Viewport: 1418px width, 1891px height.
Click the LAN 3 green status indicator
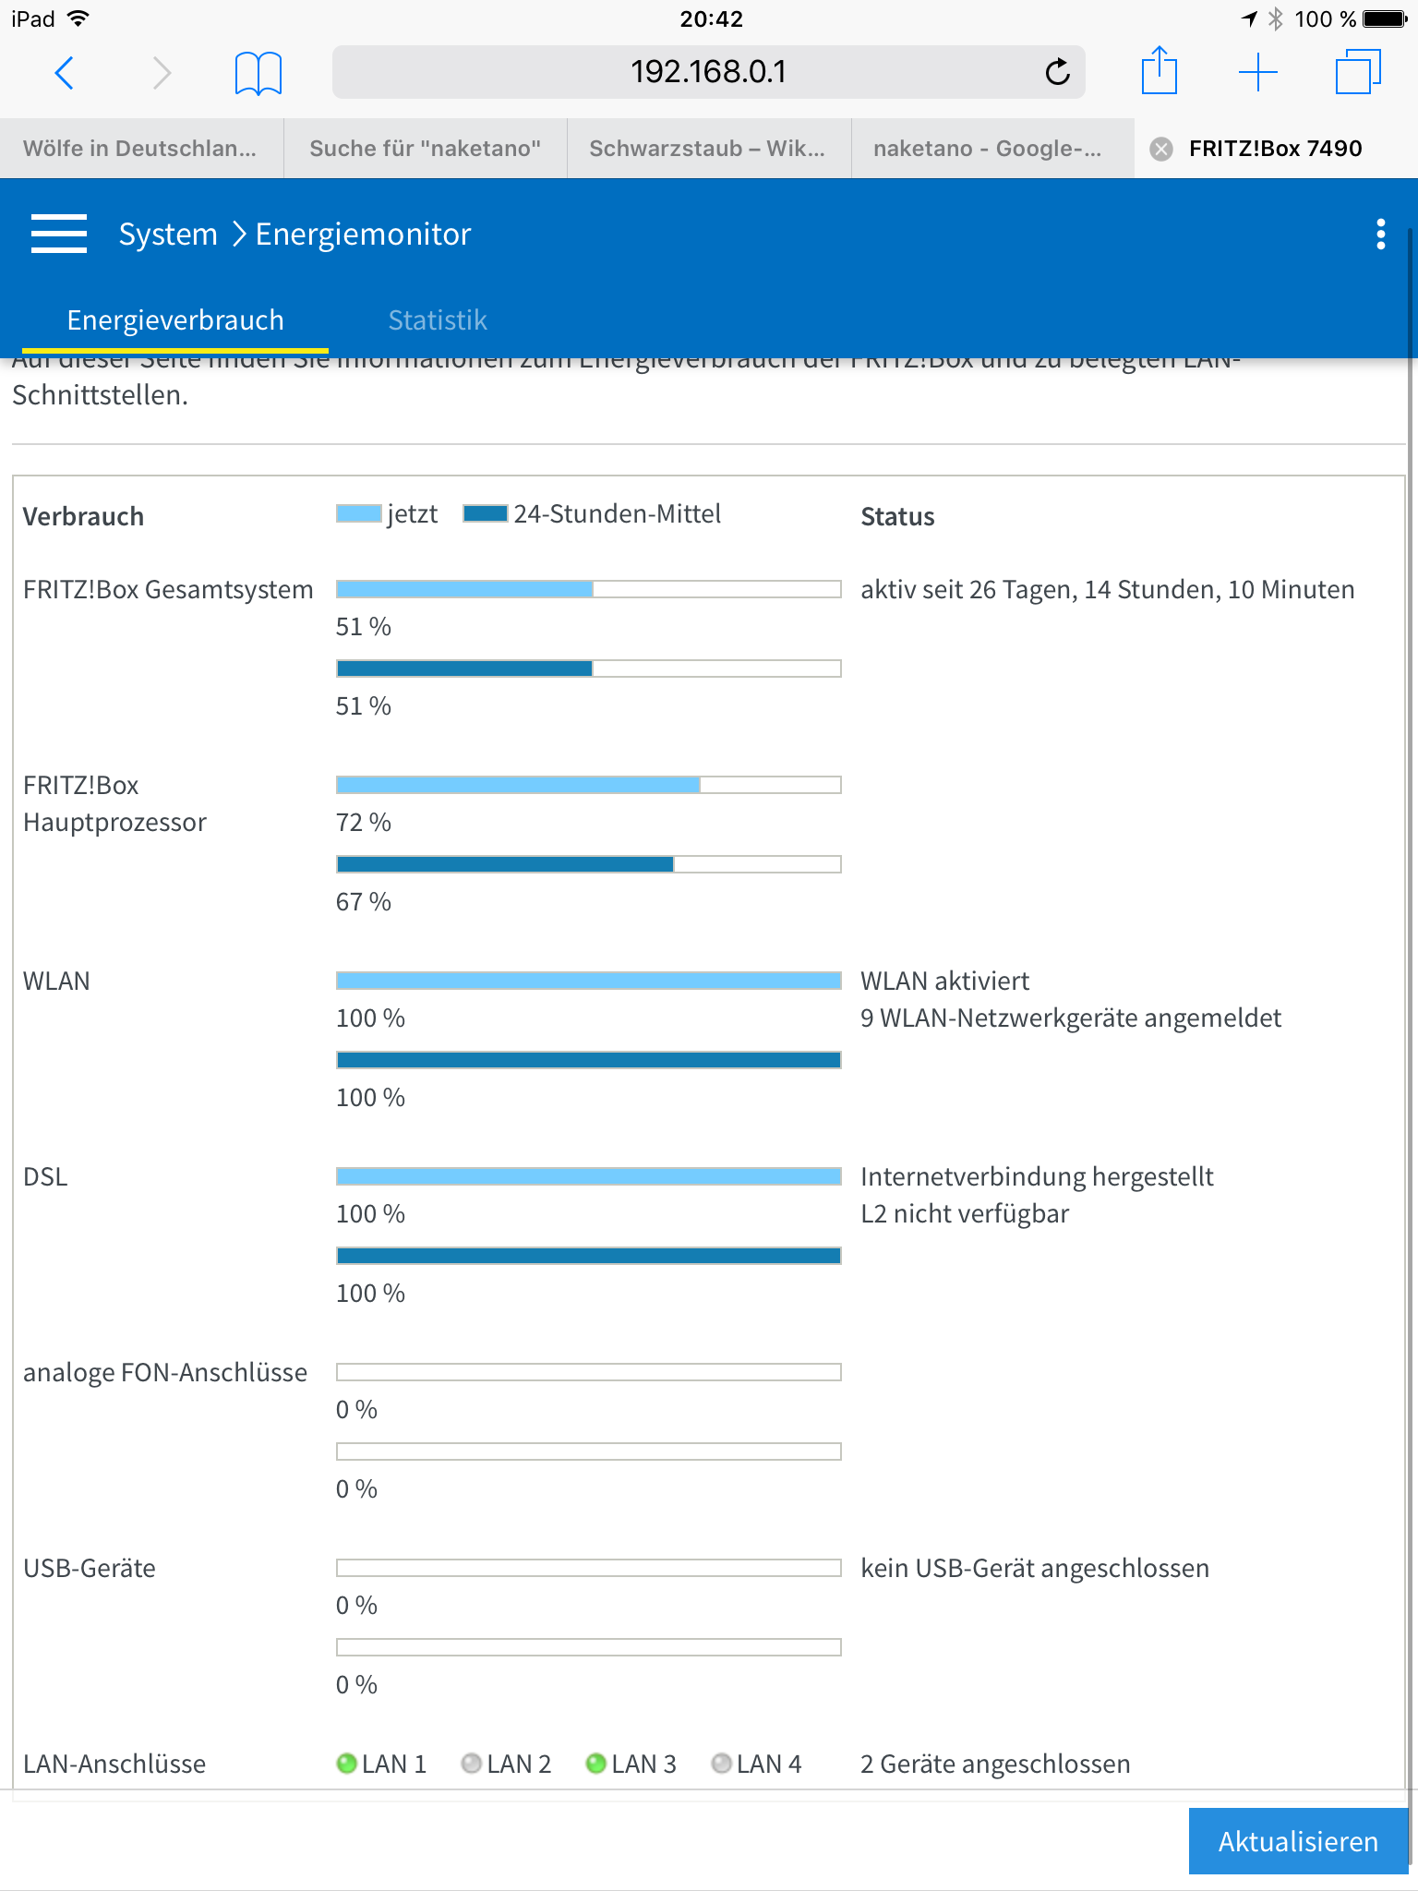point(596,1764)
